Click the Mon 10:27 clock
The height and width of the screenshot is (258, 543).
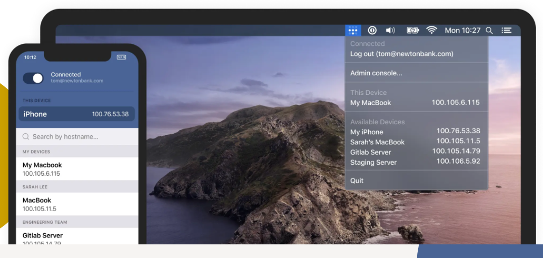tap(463, 30)
